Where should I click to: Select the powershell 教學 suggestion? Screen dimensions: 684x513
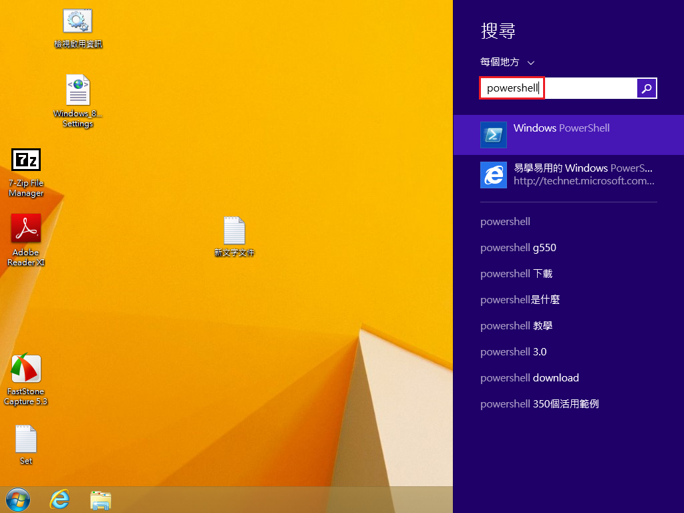tap(516, 326)
